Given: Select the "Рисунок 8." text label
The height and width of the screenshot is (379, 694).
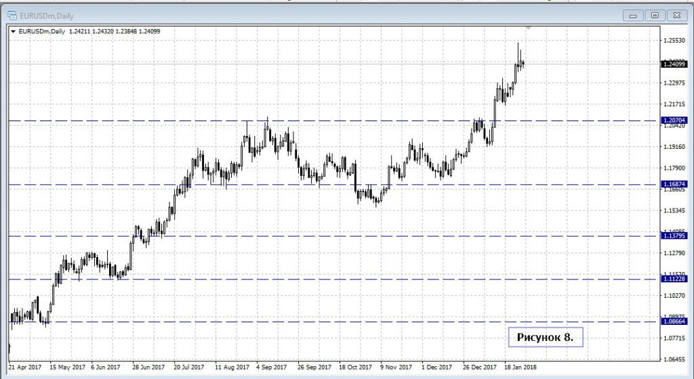Looking at the screenshot, I should point(545,336).
